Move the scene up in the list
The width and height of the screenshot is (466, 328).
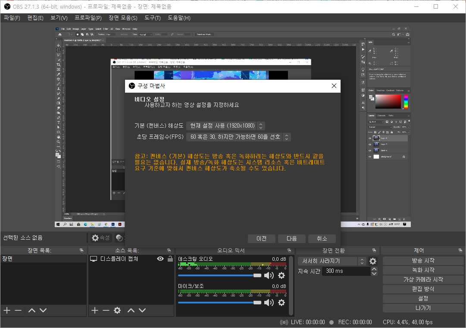(32, 310)
